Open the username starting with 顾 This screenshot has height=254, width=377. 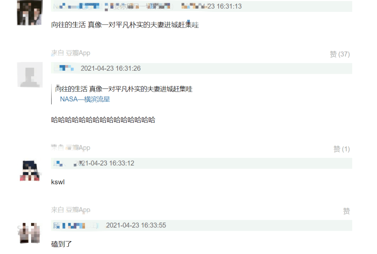pos(75,225)
